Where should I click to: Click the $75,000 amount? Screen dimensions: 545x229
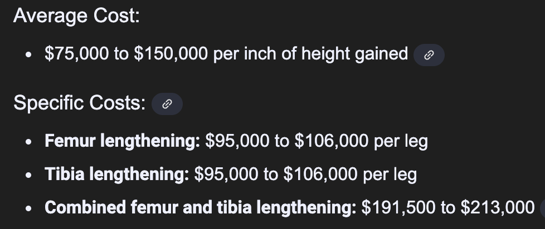click(x=76, y=54)
